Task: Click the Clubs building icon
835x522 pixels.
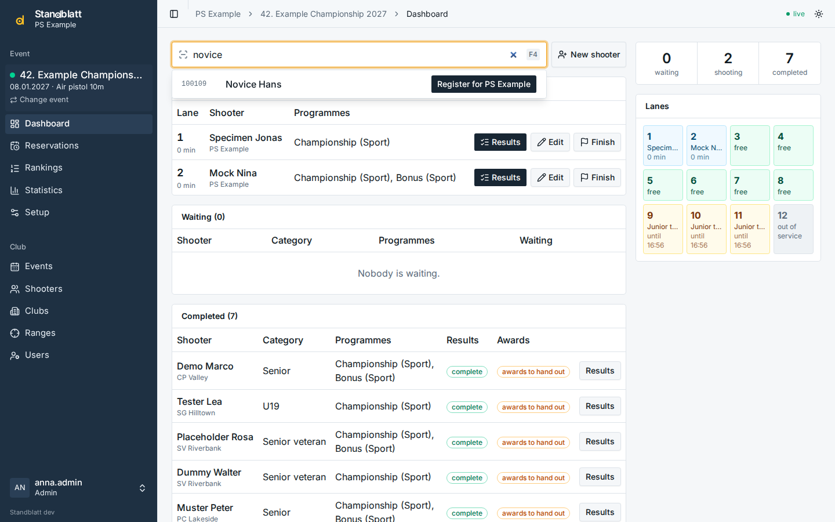Action: (x=15, y=311)
